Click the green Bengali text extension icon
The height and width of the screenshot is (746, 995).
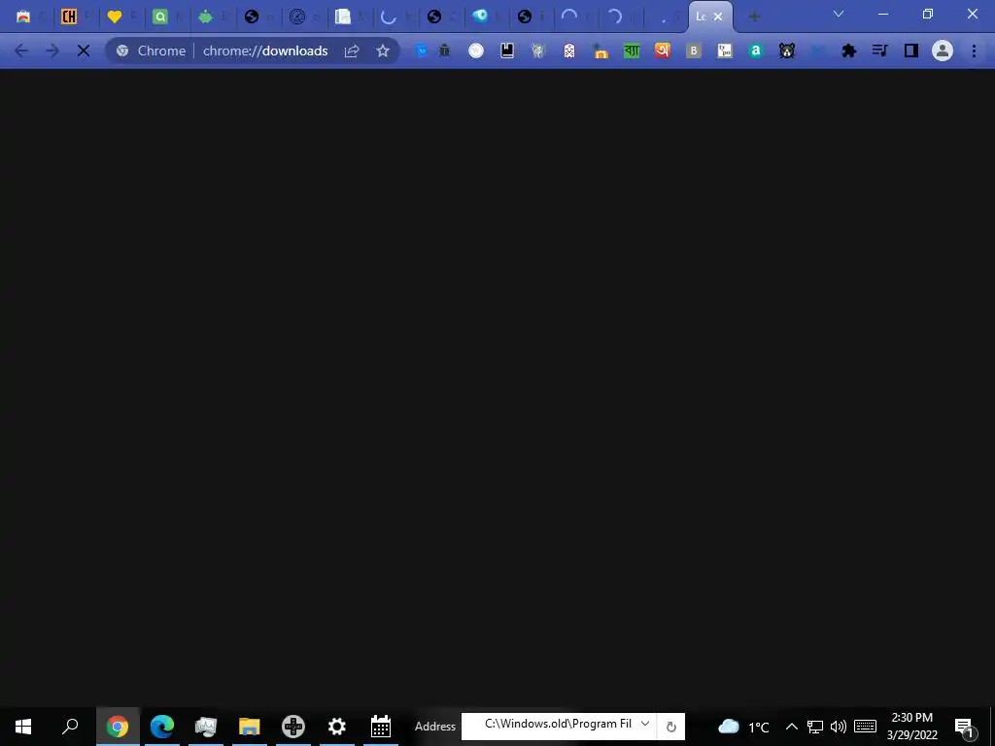pyautogui.click(x=632, y=51)
